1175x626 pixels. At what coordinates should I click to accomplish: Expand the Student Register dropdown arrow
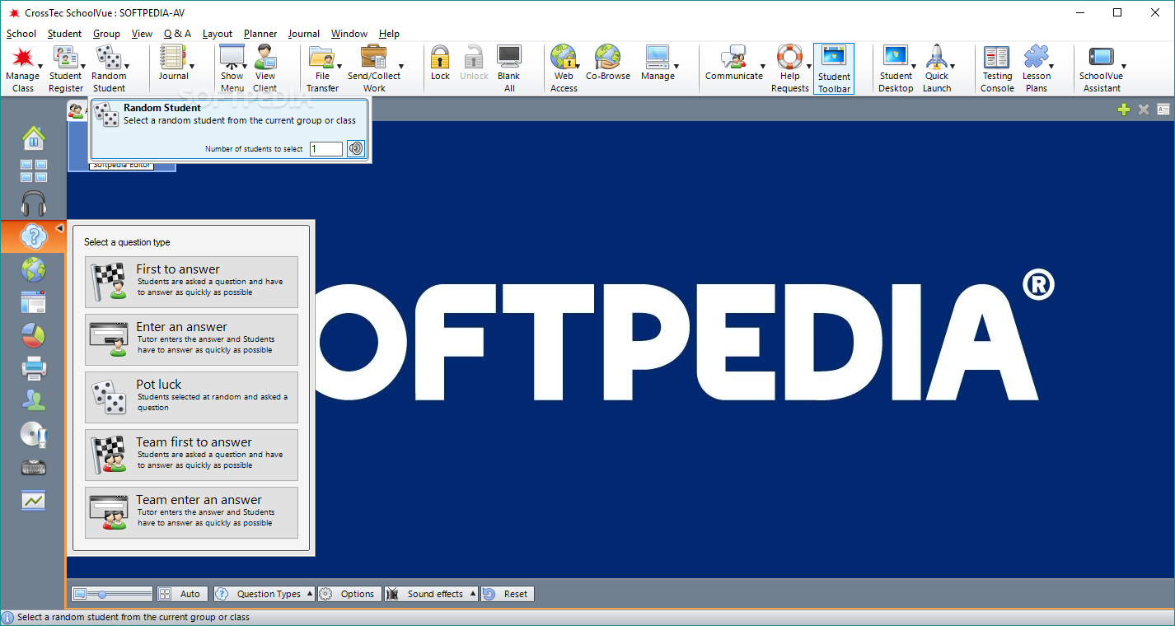click(82, 68)
